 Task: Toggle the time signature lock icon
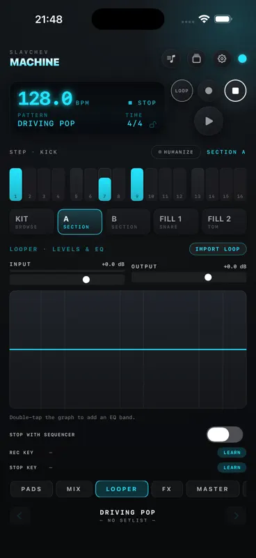tap(152, 124)
